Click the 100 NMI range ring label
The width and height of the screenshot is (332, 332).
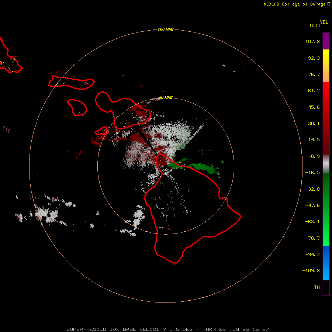pyautogui.click(x=166, y=29)
